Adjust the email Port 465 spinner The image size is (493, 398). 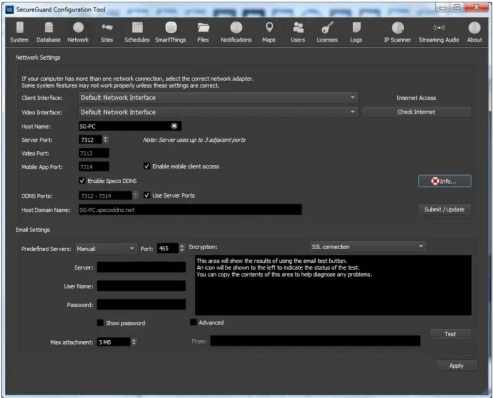click(182, 248)
